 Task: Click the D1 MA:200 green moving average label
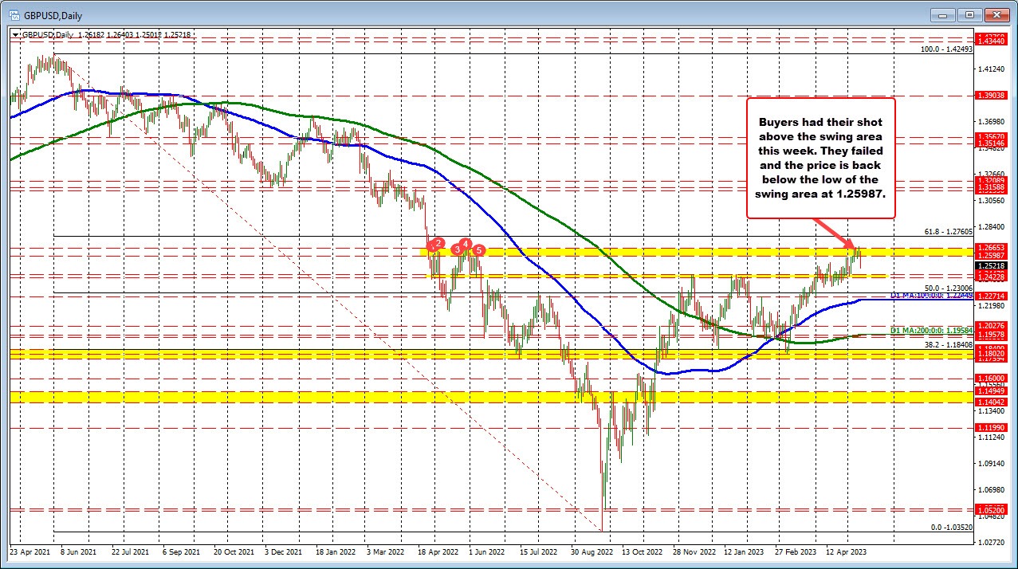tap(931, 329)
